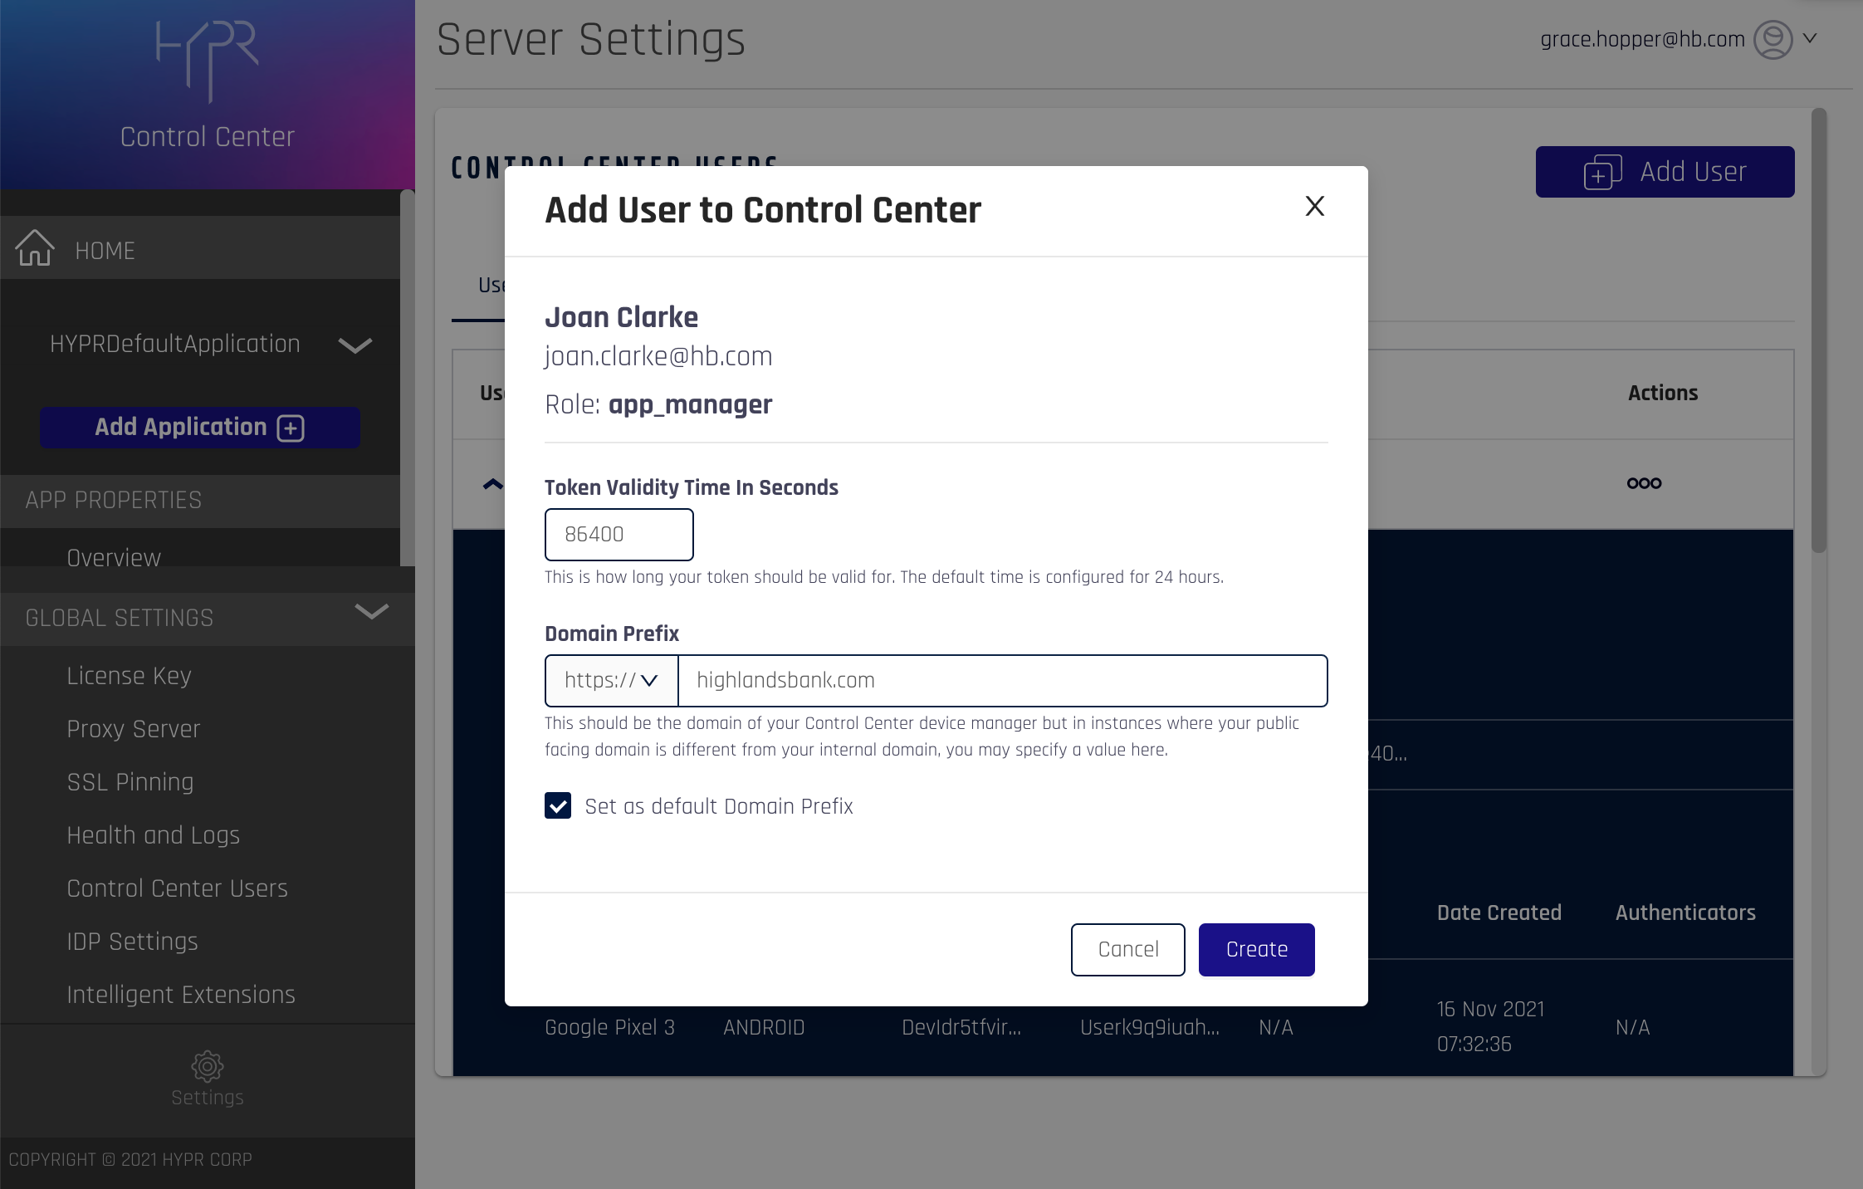Expand the HYPRDefaultApplication dropdown
Screen dimensions: 1863x1189
pyautogui.click(x=355, y=345)
